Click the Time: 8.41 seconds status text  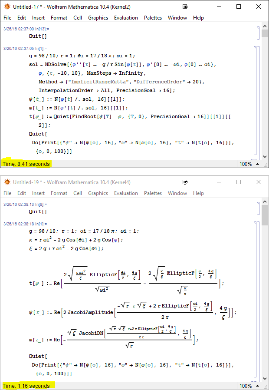coord(26,164)
